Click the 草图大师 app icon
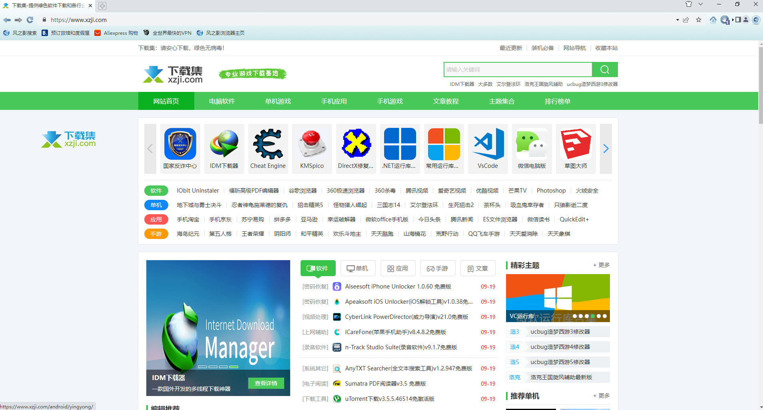 (576, 144)
